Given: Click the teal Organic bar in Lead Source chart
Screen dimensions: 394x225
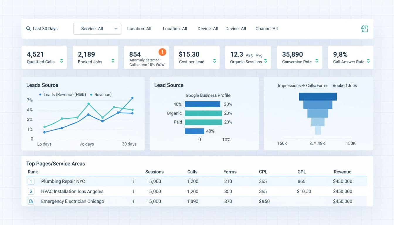Looking at the screenshot, I should click(203, 113).
